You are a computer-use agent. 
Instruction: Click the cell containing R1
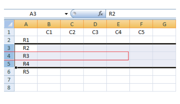pos(26,40)
